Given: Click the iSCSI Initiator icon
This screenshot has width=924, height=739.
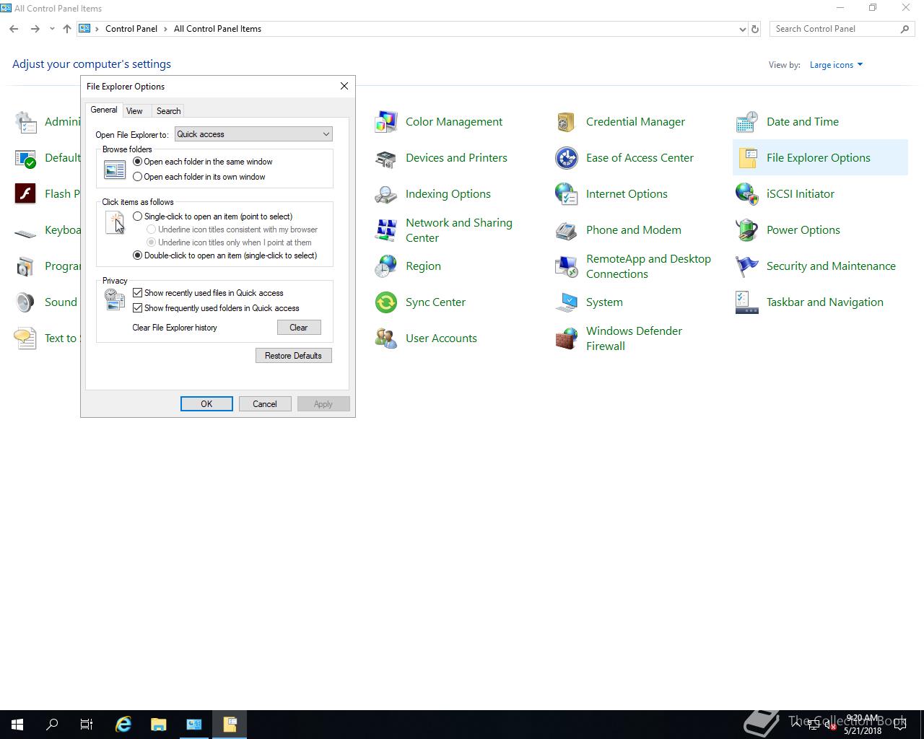Looking at the screenshot, I should tap(747, 194).
